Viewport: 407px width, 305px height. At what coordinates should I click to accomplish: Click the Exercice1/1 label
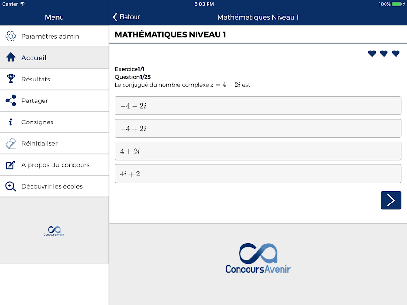pos(129,69)
